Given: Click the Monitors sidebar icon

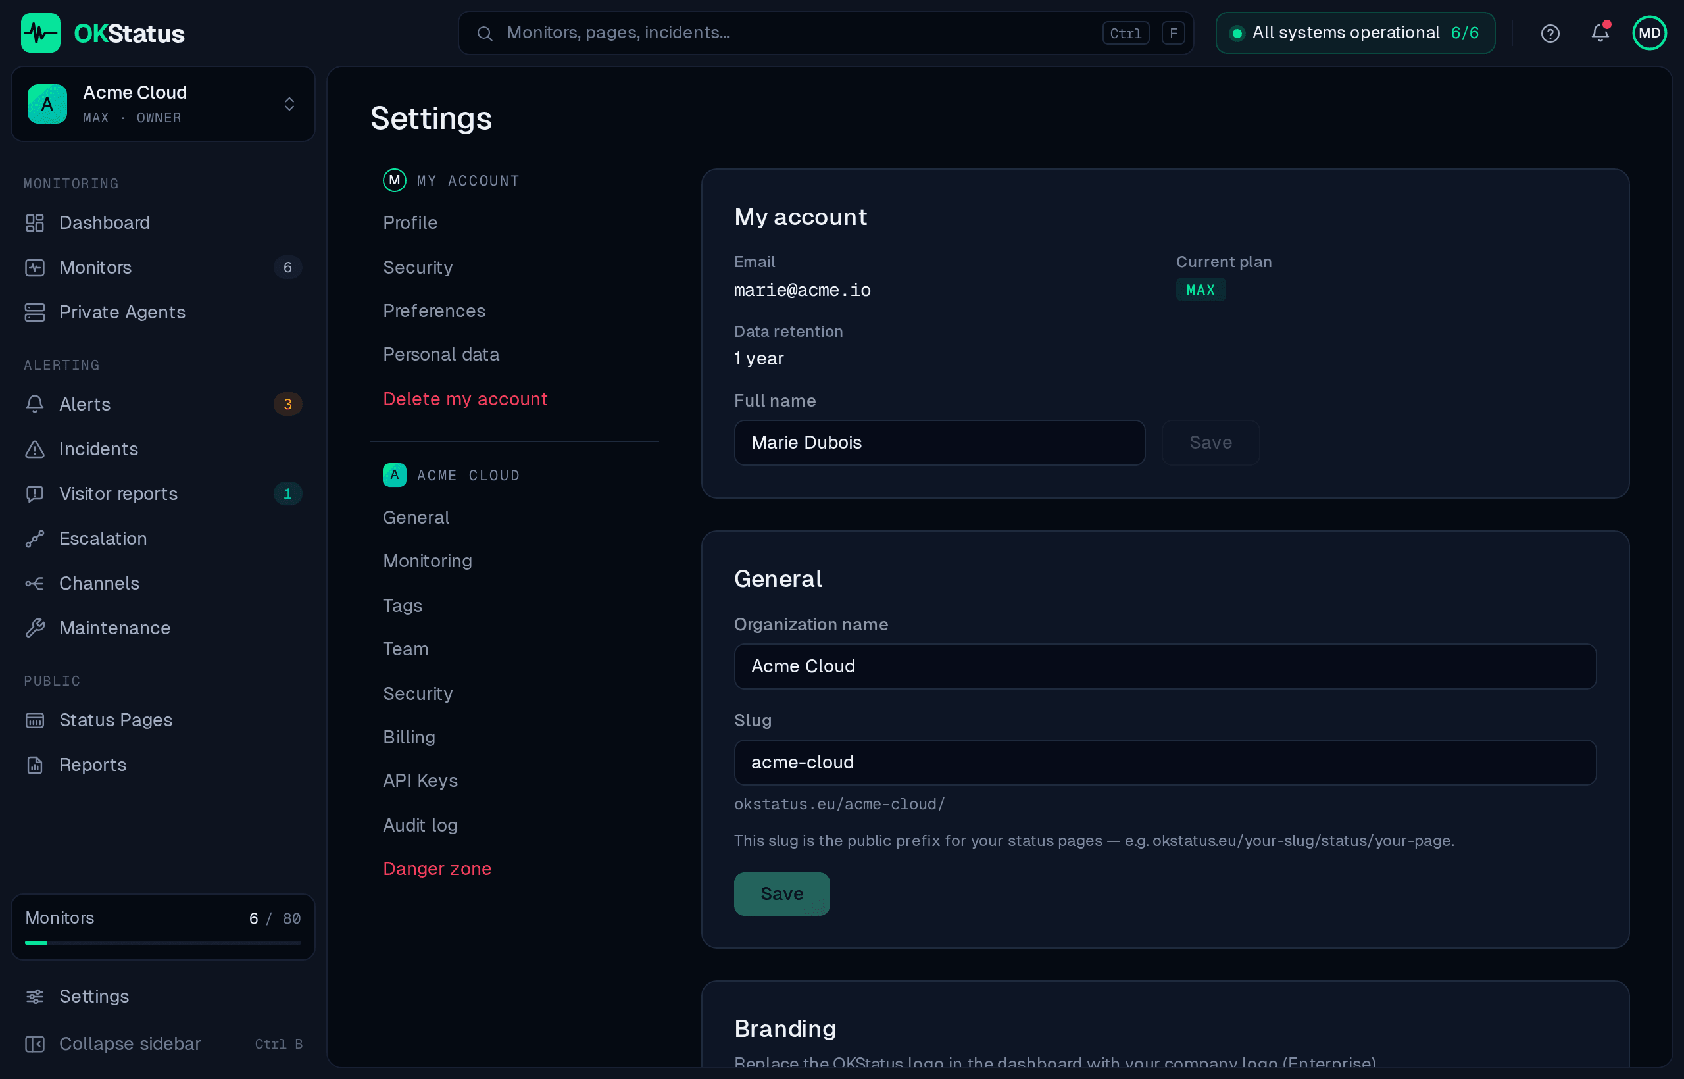Looking at the screenshot, I should point(35,268).
